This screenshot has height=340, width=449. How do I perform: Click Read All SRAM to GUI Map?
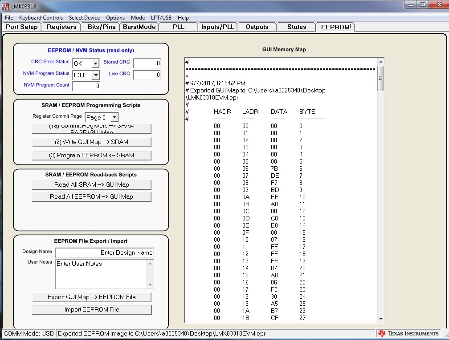pos(92,185)
